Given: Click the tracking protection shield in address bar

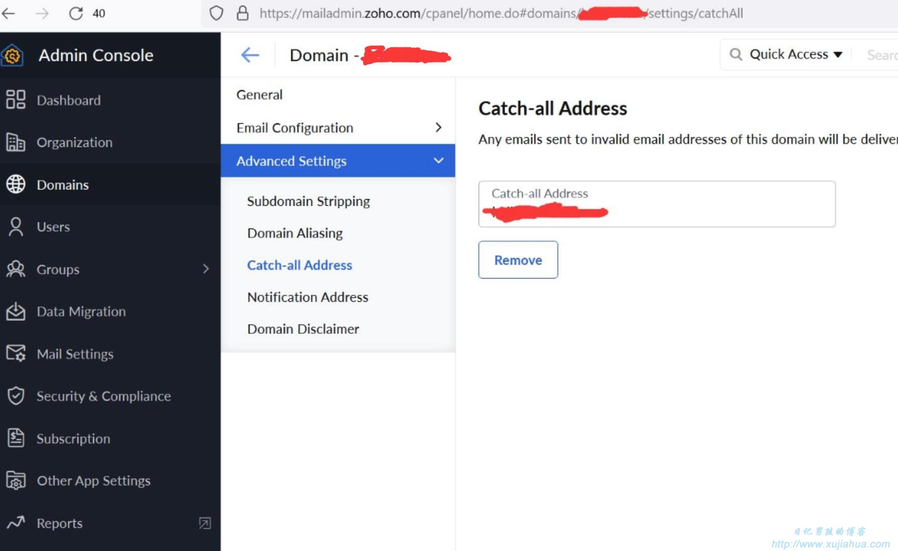Looking at the screenshot, I should pos(216,13).
